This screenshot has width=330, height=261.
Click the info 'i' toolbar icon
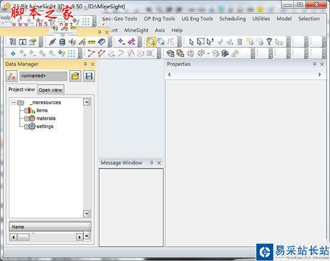[x=23, y=42]
